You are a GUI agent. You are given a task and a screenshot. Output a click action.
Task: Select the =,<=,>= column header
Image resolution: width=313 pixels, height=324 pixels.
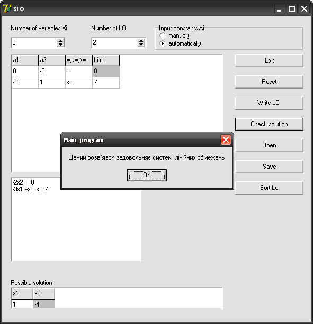79,60
